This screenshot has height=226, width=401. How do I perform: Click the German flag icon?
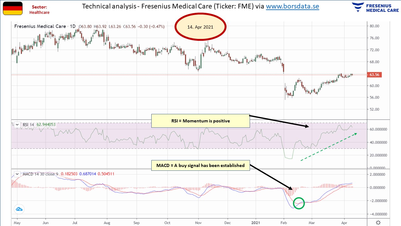click(13, 8)
